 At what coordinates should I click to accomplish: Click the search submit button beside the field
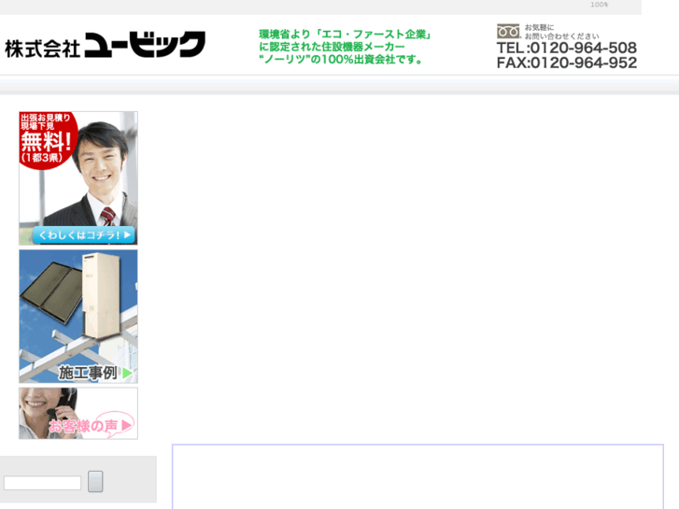(95, 481)
